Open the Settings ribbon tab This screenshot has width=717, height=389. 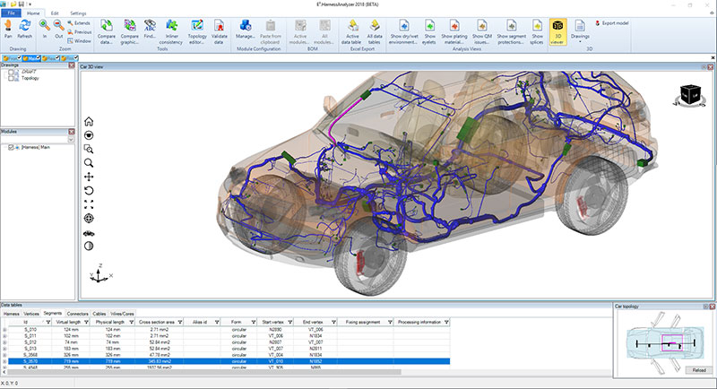tap(78, 14)
